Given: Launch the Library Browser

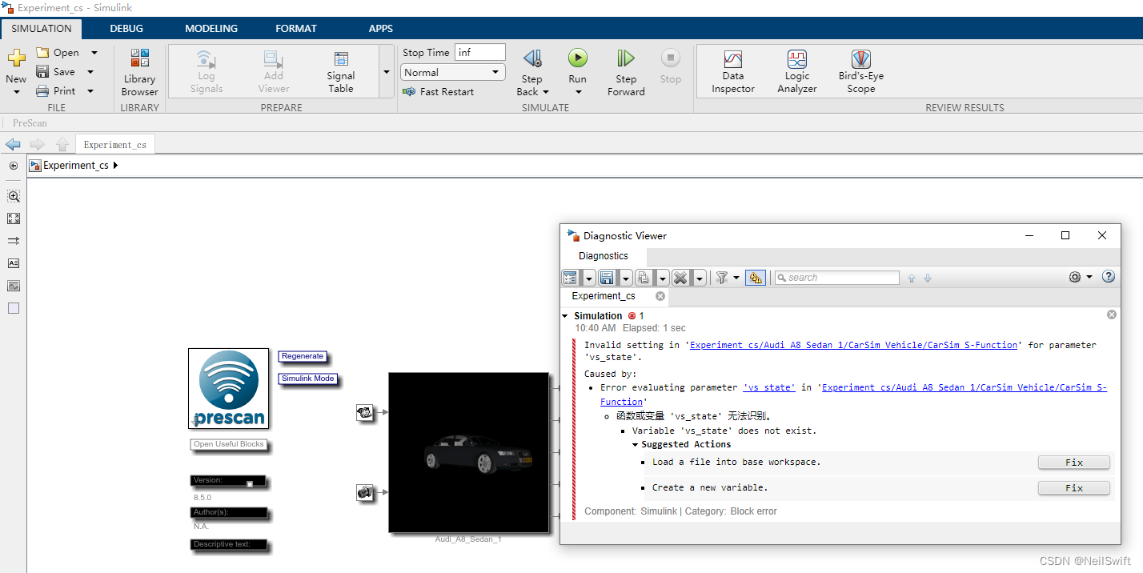Looking at the screenshot, I should 139,72.
